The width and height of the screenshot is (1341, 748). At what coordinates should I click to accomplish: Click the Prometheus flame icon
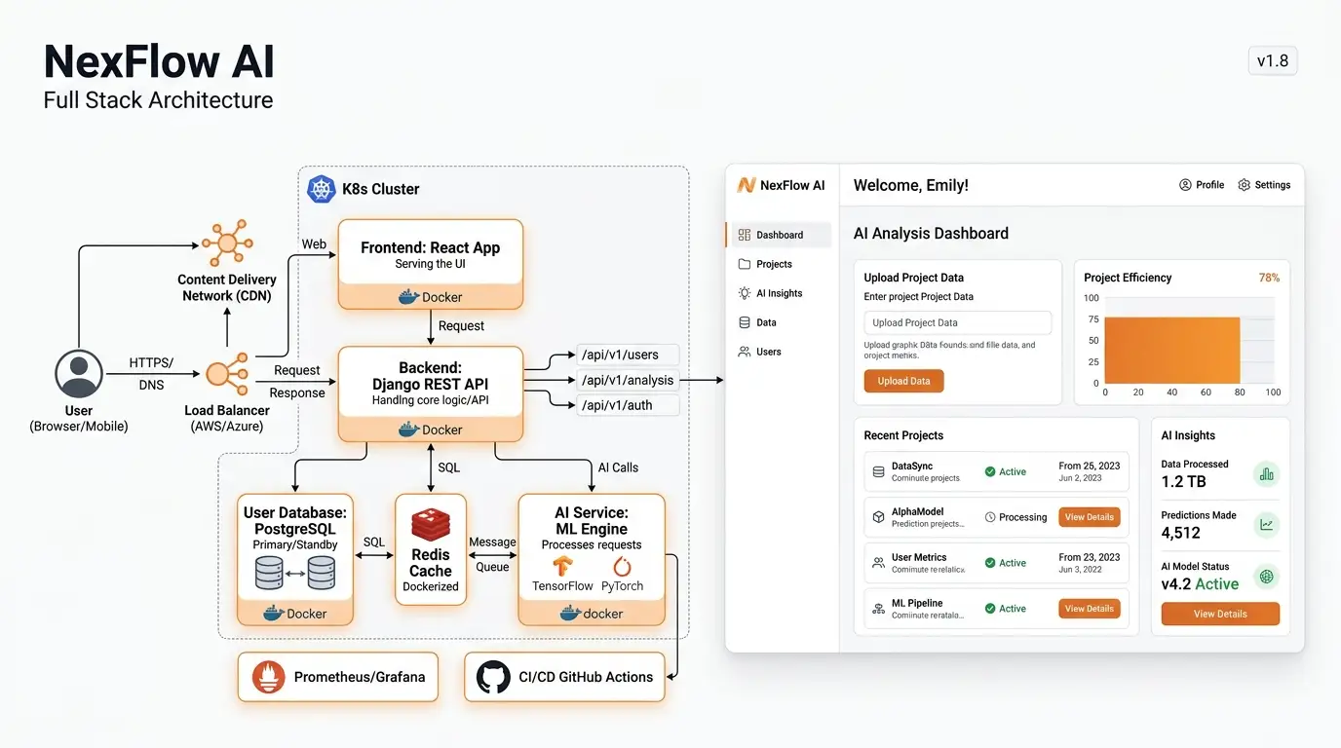(268, 677)
